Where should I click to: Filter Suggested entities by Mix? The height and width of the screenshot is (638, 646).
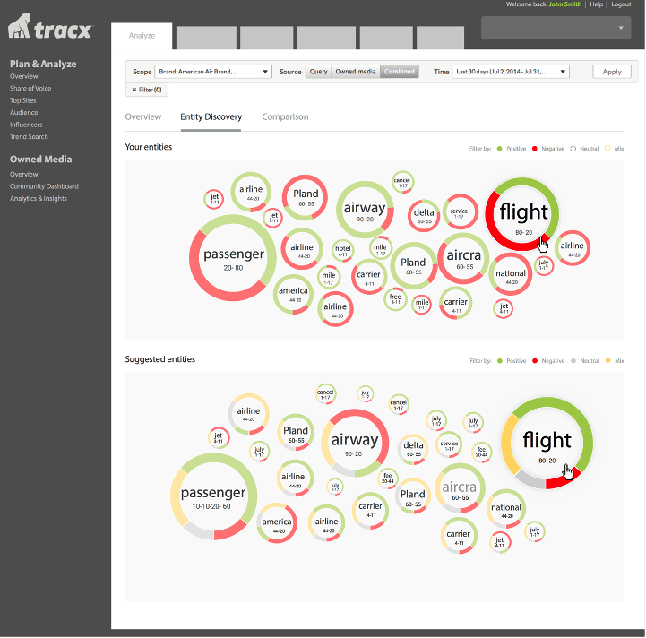[615, 361]
